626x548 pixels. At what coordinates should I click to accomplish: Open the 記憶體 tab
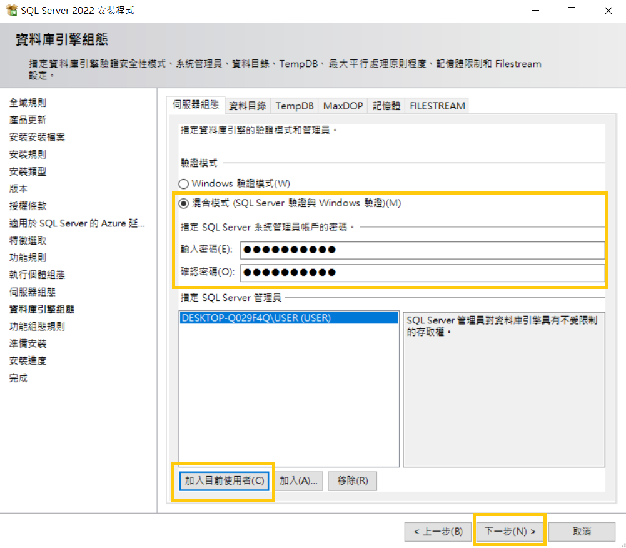[x=386, y=106]
